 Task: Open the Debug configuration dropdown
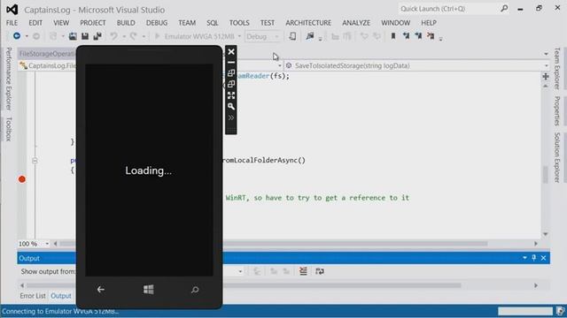pos(262,36)
